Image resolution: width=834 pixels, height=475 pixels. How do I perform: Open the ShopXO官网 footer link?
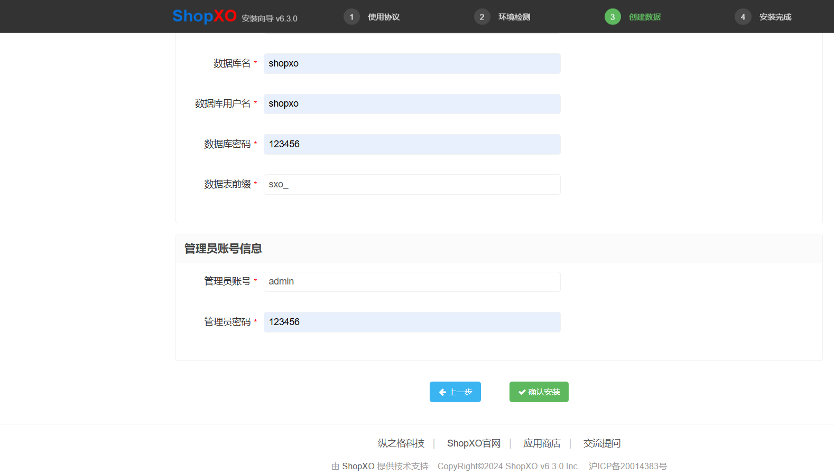point(474,443)
